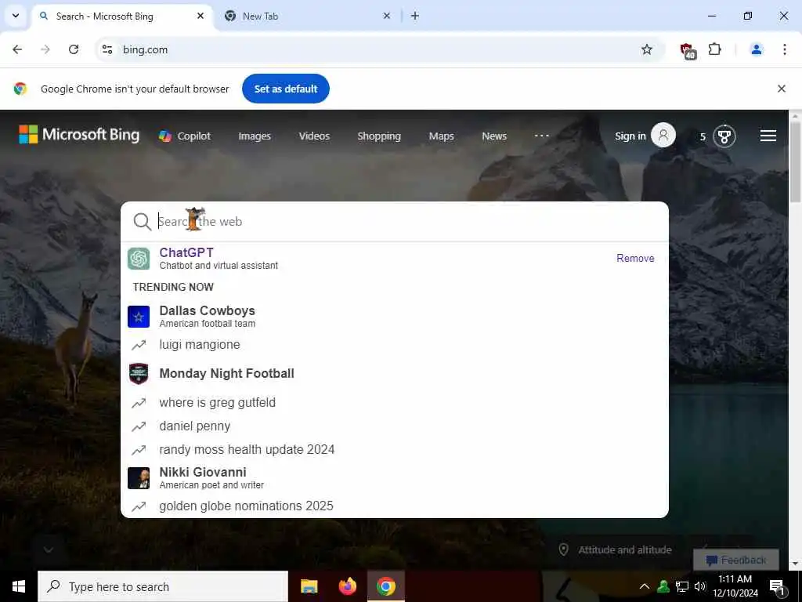
Task: Select Monday Night Football suggestion
Action: pyautogui.click(x=395, y=374)
